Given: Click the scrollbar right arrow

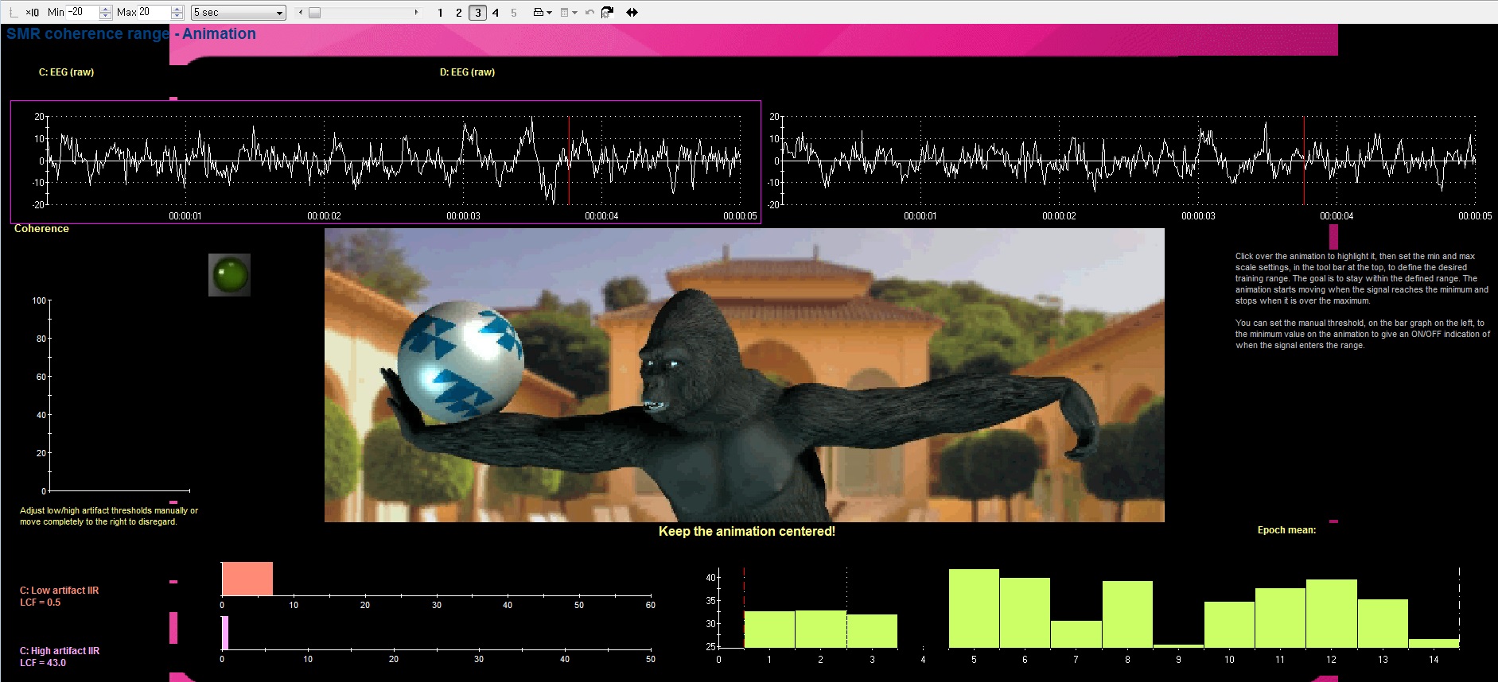Looking at the screenshot, I should point(416,13).
